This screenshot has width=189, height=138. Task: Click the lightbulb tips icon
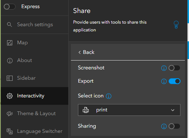[x=176, y=25]
